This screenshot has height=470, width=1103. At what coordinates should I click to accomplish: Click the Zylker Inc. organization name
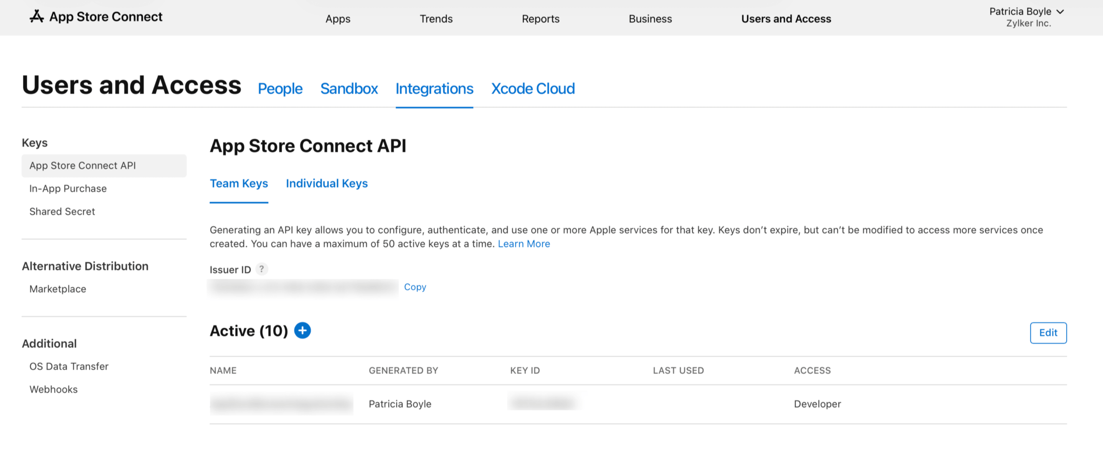click(x=1029, y=23)
